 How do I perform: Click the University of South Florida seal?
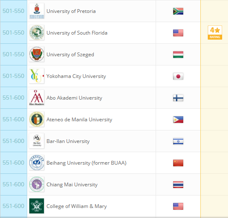[x=37, y=33]
